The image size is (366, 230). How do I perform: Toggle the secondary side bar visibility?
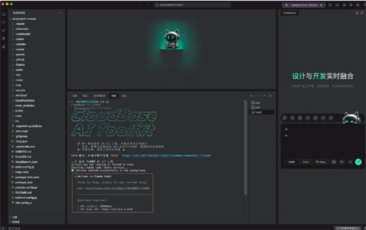[x=344, y=5]
